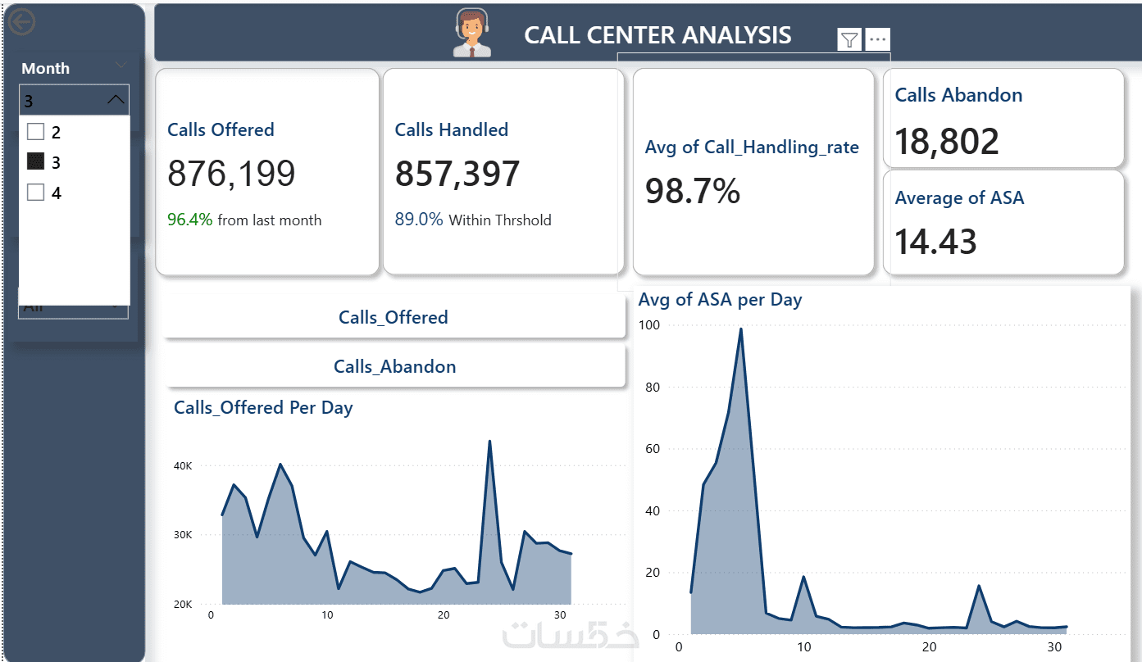This screenshot has width=1142, height=662.
Task: Click the CALL CENTER ANALYSIS title
Action: (657, 35)
